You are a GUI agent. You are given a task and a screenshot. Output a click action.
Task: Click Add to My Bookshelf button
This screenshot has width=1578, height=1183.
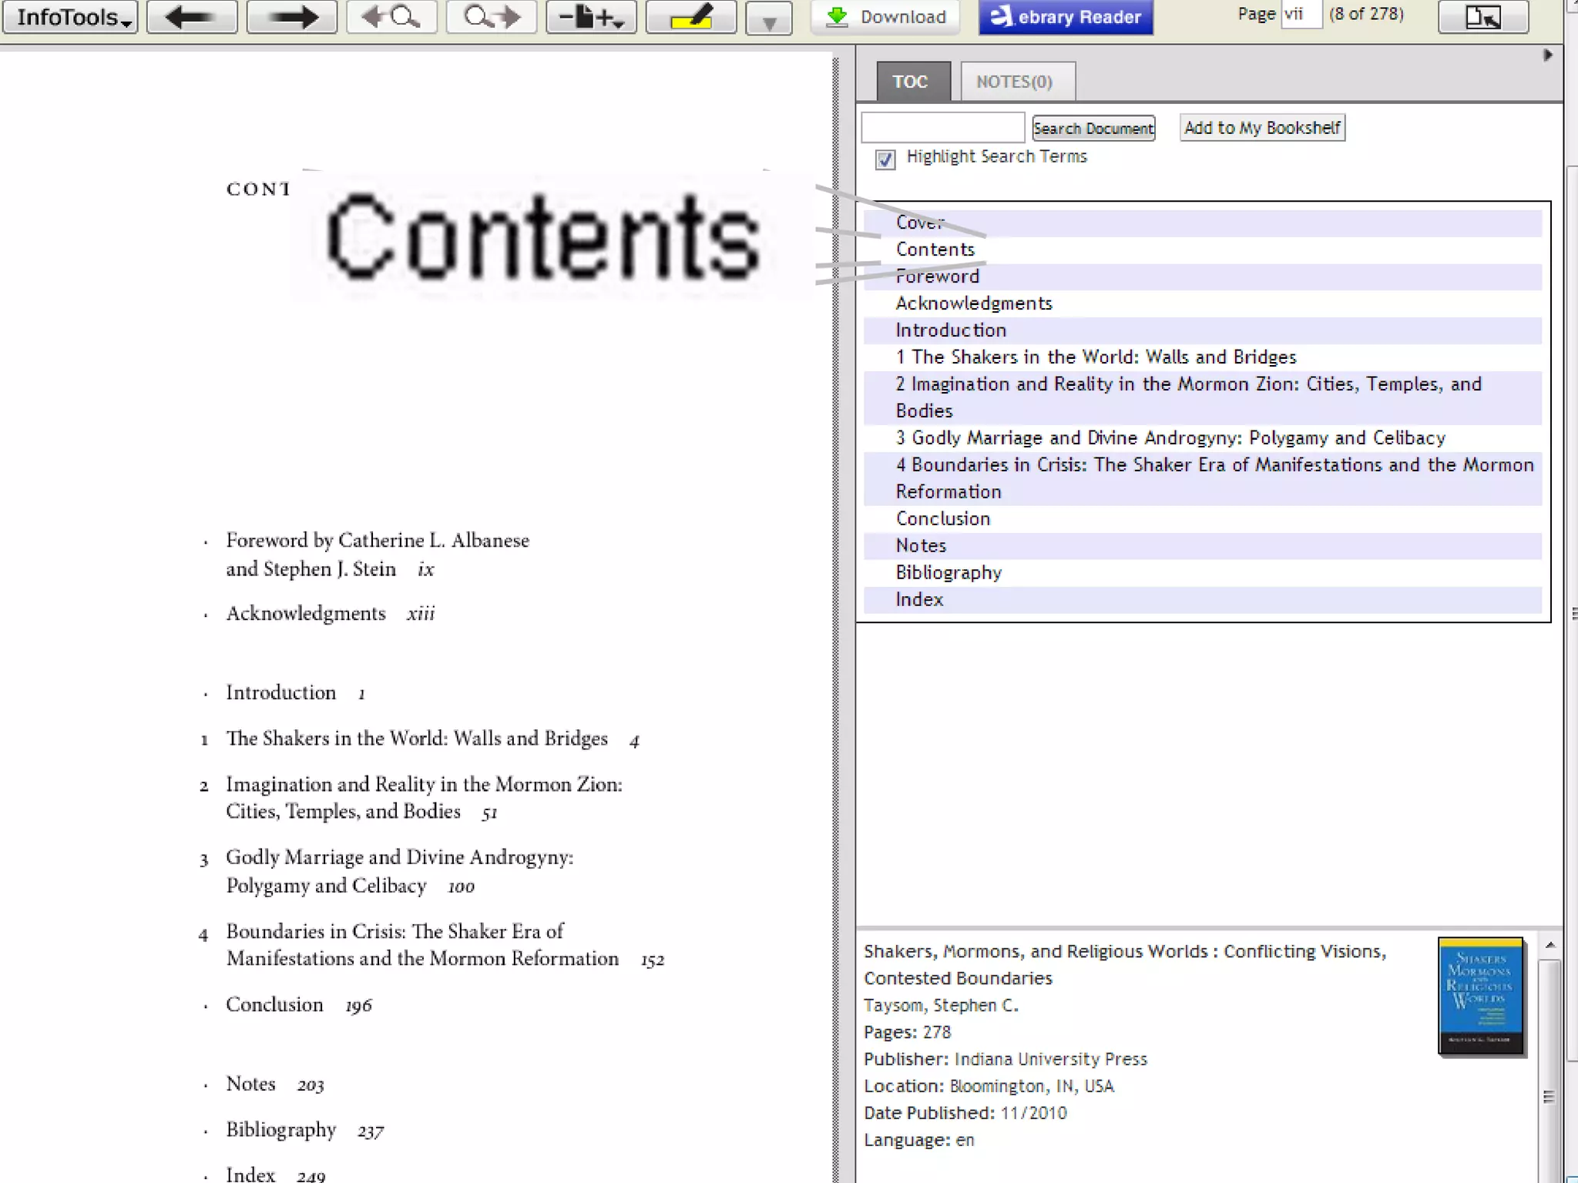[1261, 128]
